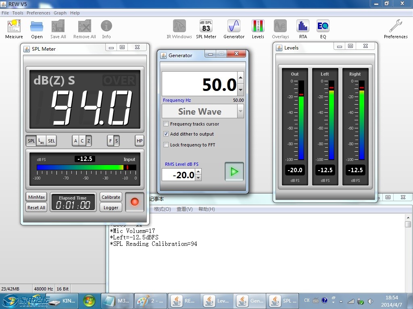The width and height of the screenshot is (413, 309).
Task: Open the Help menu in REW
Action: pyautogui.click(x=75, y=13)
